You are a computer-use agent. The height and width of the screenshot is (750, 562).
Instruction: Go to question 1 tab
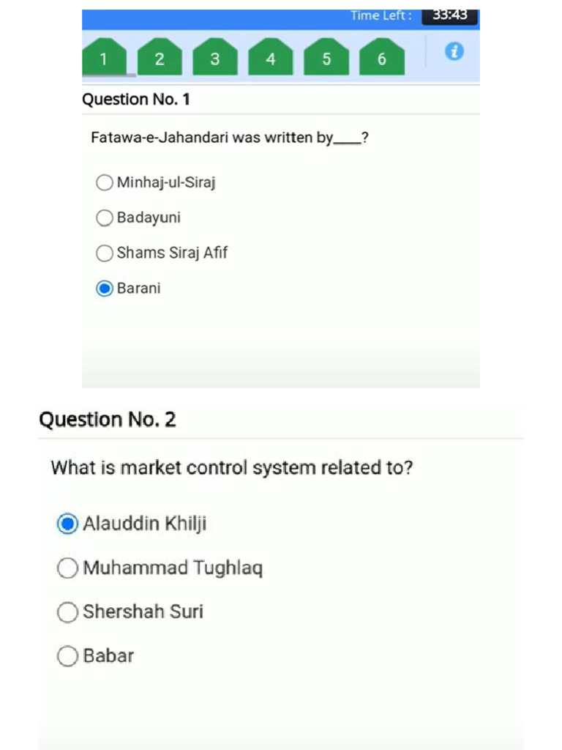(104, 59)
